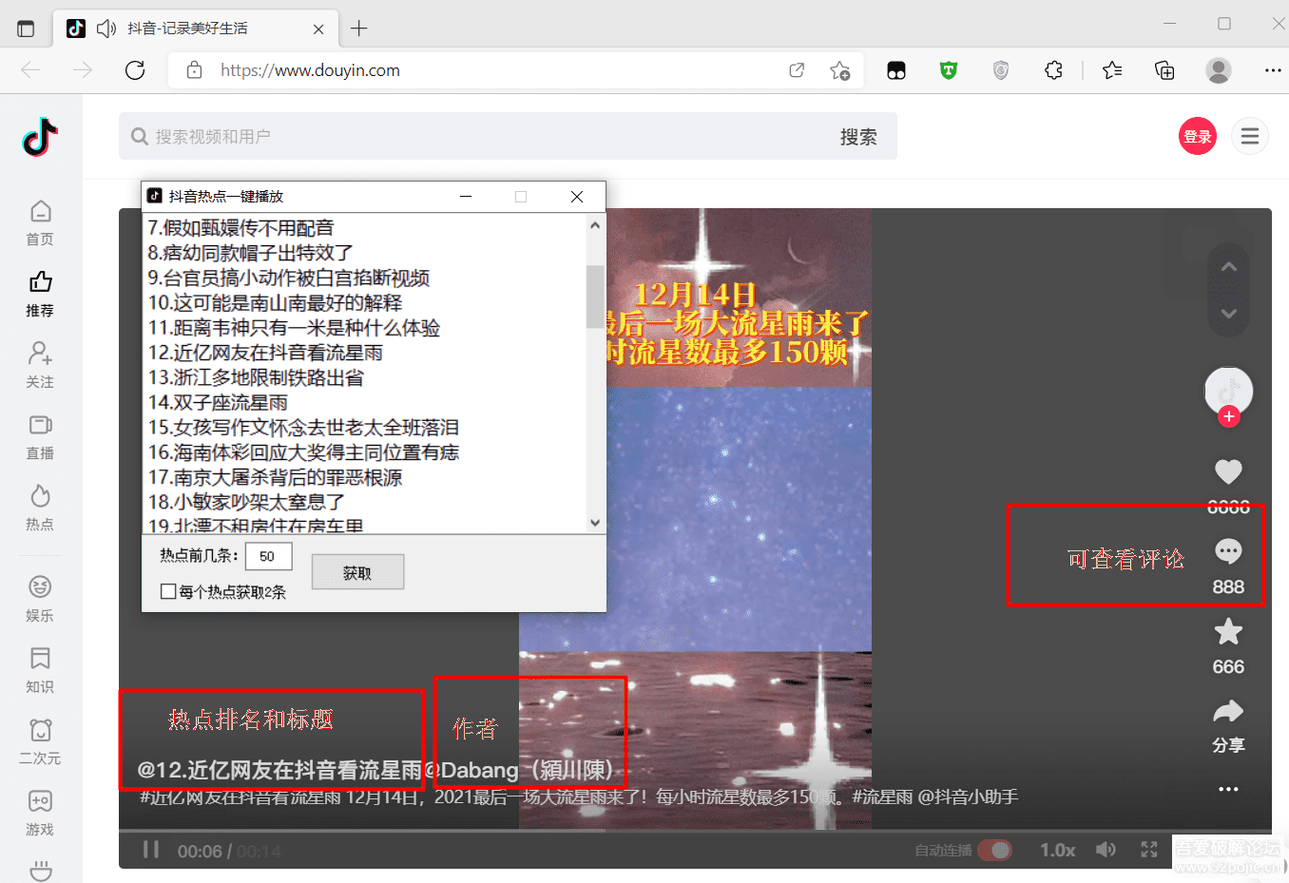Click the Douyin logo in the sidebar
Viewport: 1289px width, 883px height.
[x=40, y=138]
